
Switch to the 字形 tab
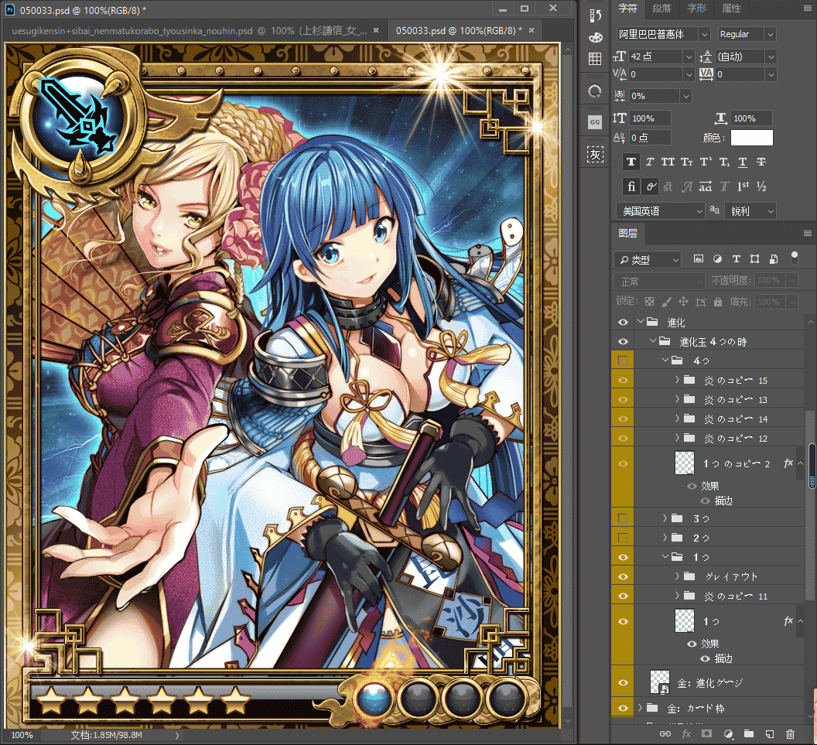(x=696, y=9)
